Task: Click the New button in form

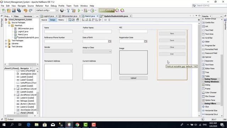Action: (x=172, y=33)
